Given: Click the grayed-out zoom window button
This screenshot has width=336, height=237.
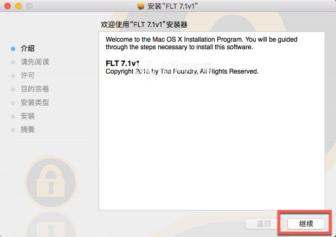Looking at the screenshot, I should click(29, 6).
